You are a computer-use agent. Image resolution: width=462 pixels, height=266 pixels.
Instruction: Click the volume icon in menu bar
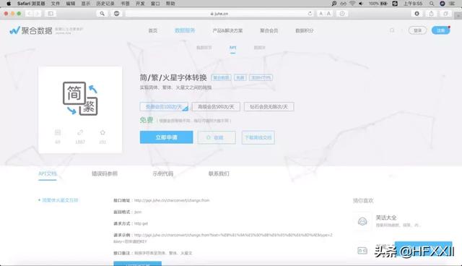361,4
